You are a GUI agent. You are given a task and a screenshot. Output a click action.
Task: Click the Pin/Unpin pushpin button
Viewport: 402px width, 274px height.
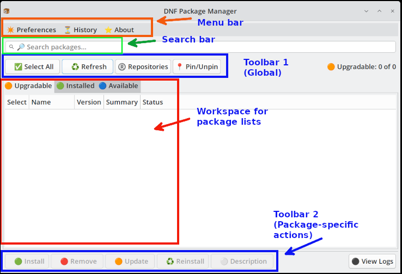[197, 67]
